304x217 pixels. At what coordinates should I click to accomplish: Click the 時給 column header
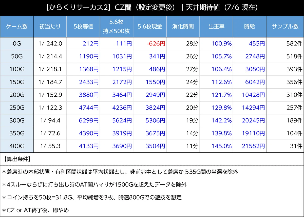tap(250, 26)
